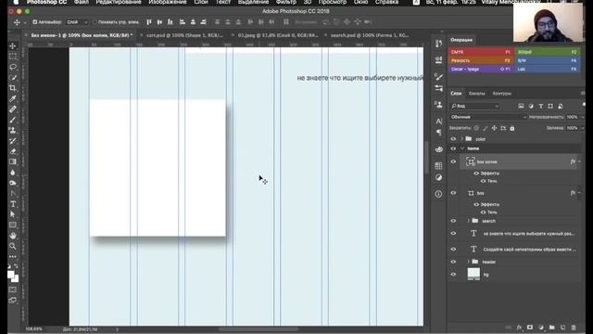Hide the bg layer
Viewport: 593px width, 334px height.
click(453, 275)
